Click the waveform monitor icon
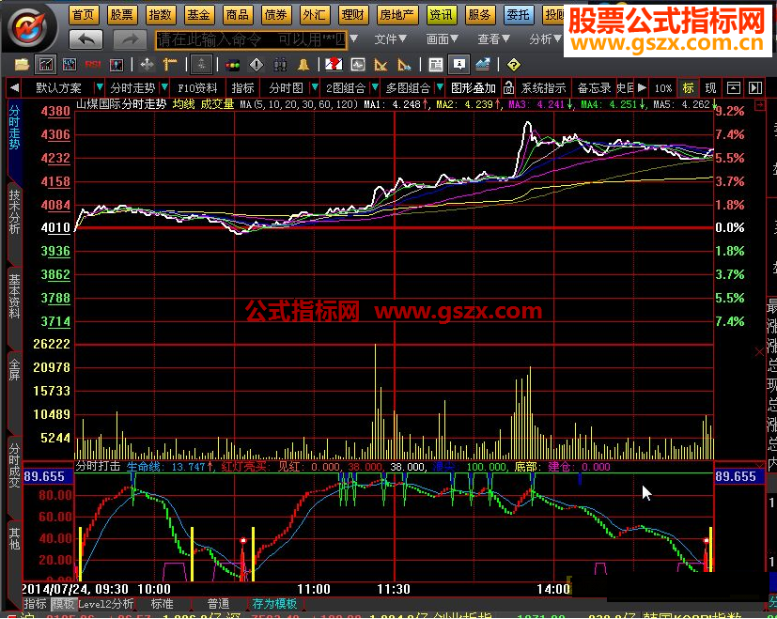 [358, 65]
